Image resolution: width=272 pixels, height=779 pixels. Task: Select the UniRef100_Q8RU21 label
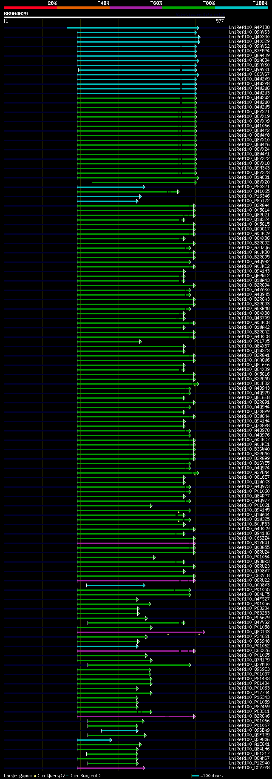pyautogui.click(x=249, y=215)
